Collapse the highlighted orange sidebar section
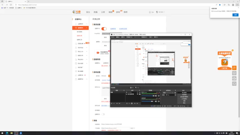This screenshot has width=240, height=135. pyautogui.click(x=87, y=28)
